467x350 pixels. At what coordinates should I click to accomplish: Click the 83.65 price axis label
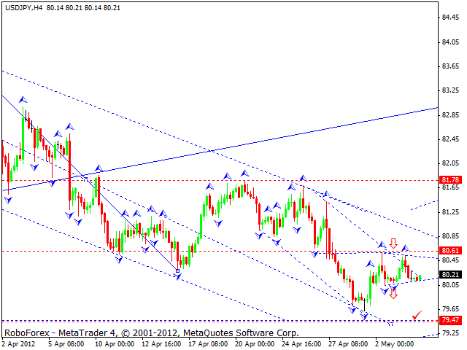pyautogui.click(x=450, y=66)
